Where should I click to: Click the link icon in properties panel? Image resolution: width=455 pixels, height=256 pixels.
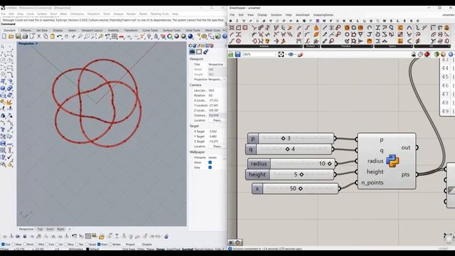tap(205, 52)
